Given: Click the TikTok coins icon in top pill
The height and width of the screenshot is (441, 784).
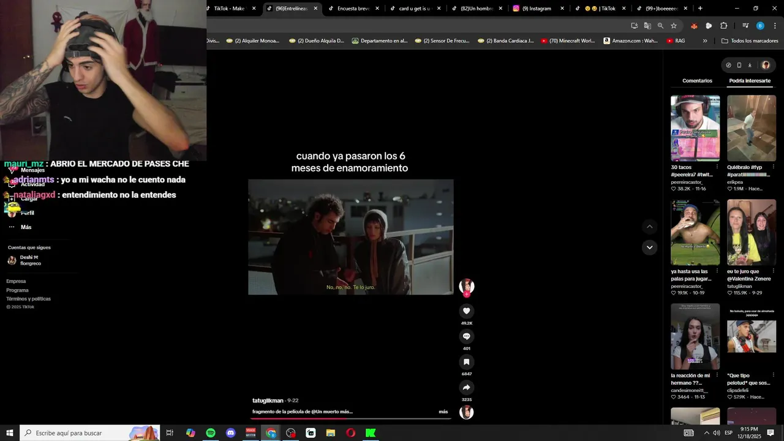Looking at the screenshot, I should (x=728, y=65).
